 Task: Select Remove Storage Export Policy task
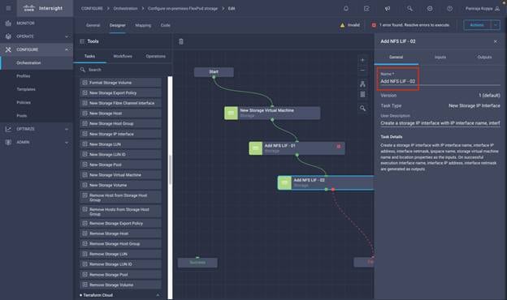pyautogui.click(x=120, y=223)
